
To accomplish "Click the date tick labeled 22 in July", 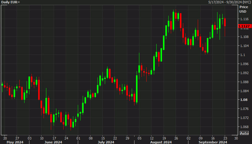I will pyautogui.click(x=115, y=138).
